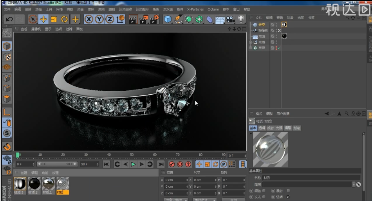Click frame 50 on timeline ruler

coord(132,156)
